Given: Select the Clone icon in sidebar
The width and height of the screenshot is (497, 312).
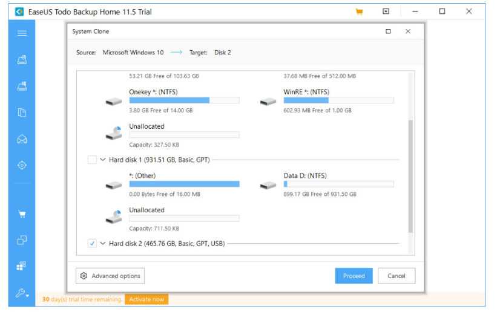Looking at the screenshot, I should [22, 240].
